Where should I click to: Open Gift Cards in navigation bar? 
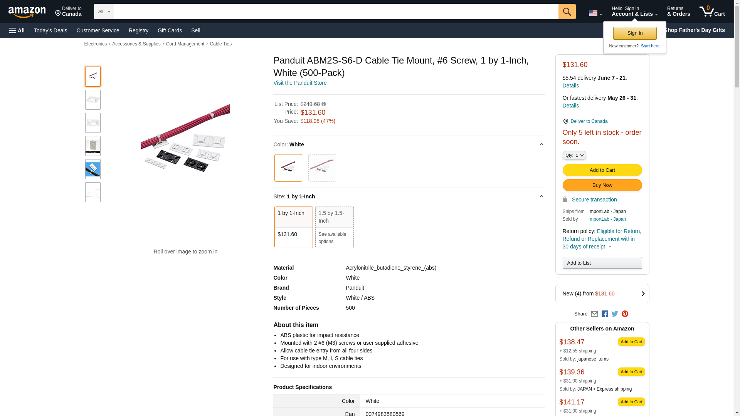pos(170,30)
